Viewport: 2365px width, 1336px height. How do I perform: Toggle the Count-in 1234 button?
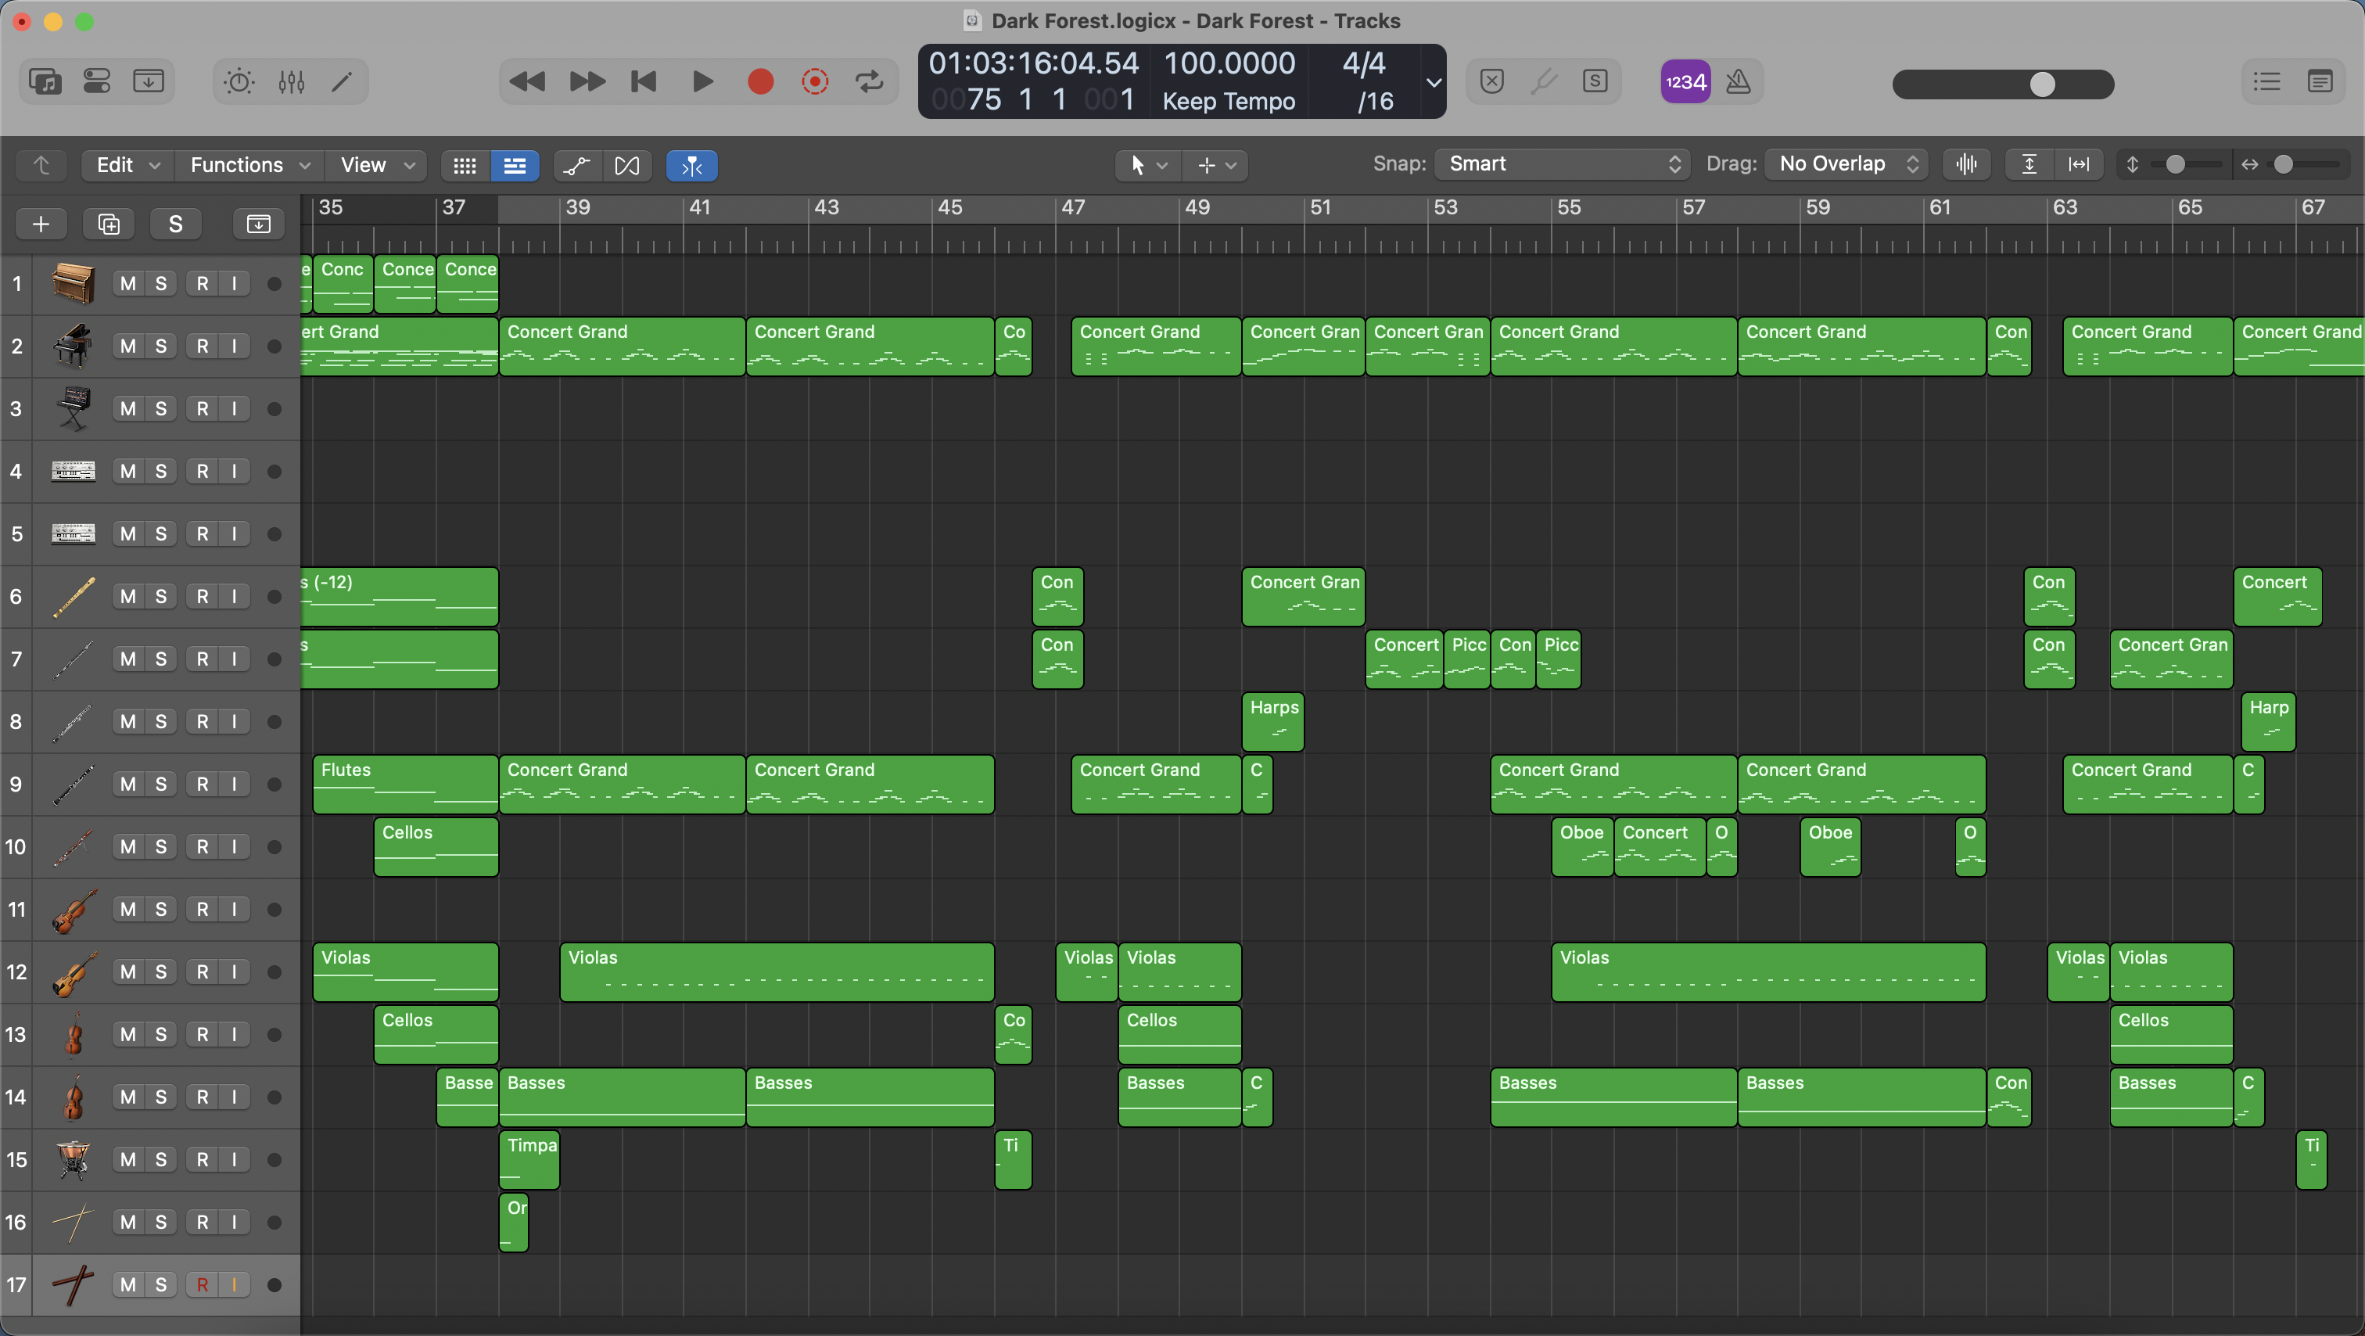pyautogui.click(x=1685, y=81)
